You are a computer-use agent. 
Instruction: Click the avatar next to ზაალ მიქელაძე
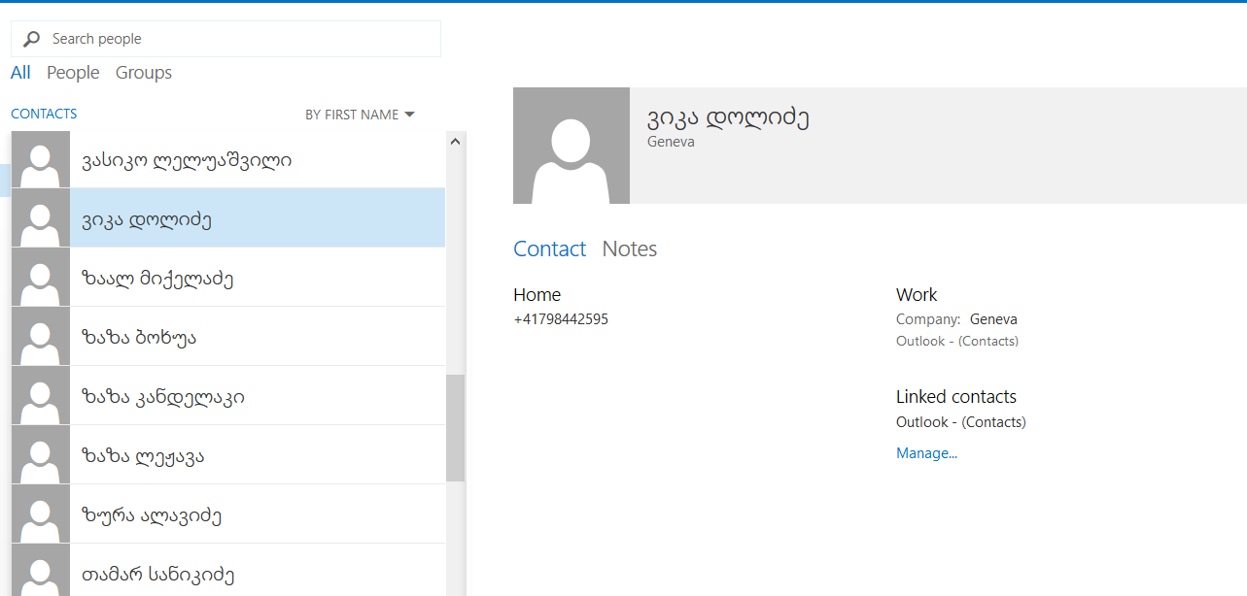pos(41,278)
